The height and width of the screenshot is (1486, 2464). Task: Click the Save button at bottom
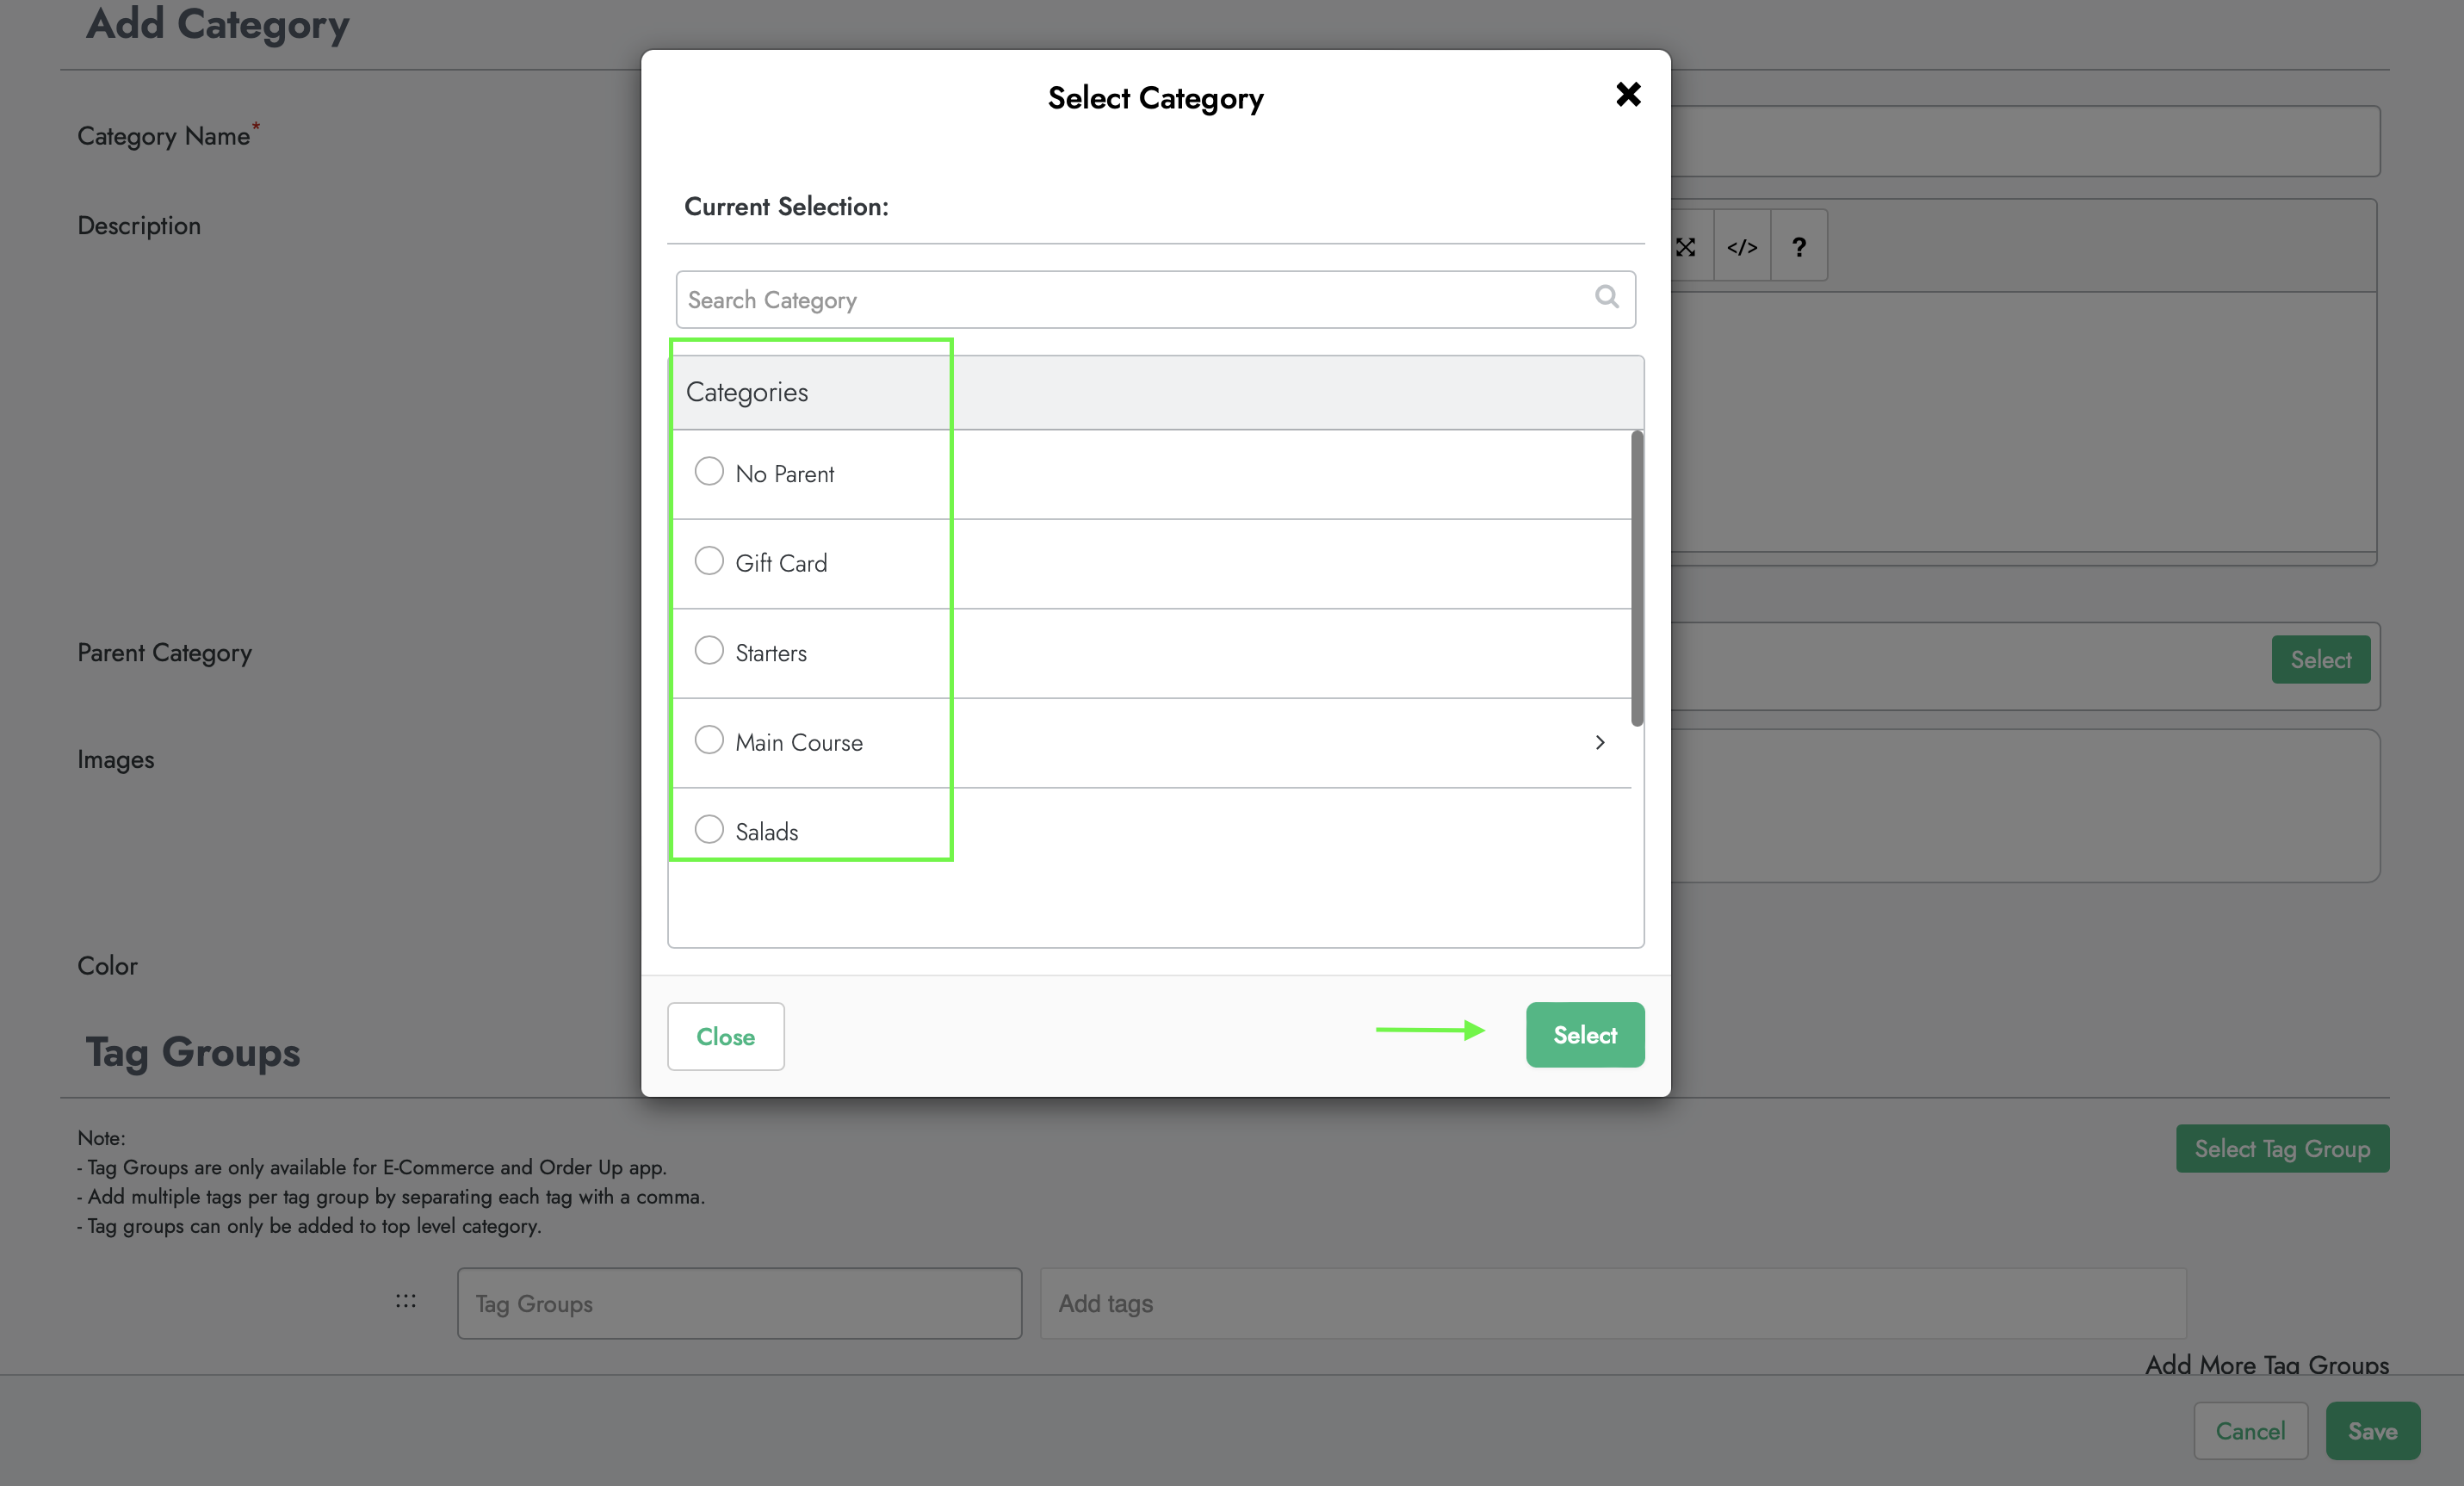pyautogui.click(x=2371, y=1431)
